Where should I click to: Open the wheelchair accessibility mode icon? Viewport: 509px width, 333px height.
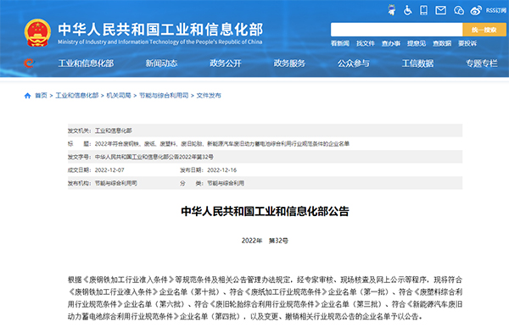(407, 10)
